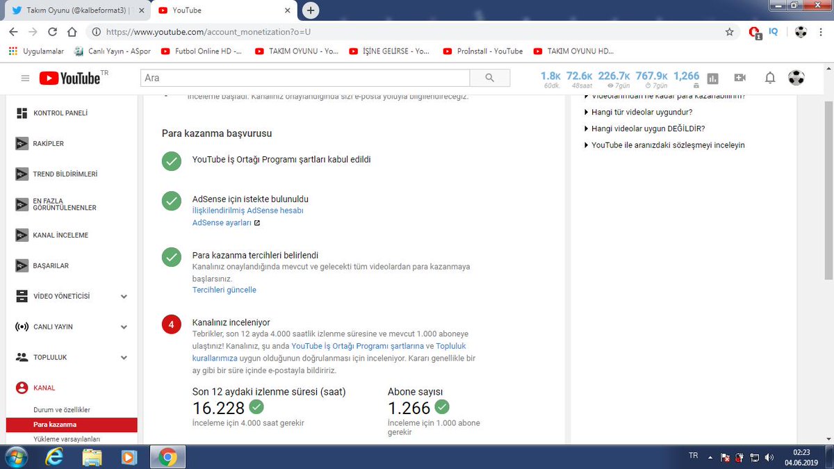Click the Rakipler vidIQ icon
Viewport: 834px width, 469px height.
point(22,144)
